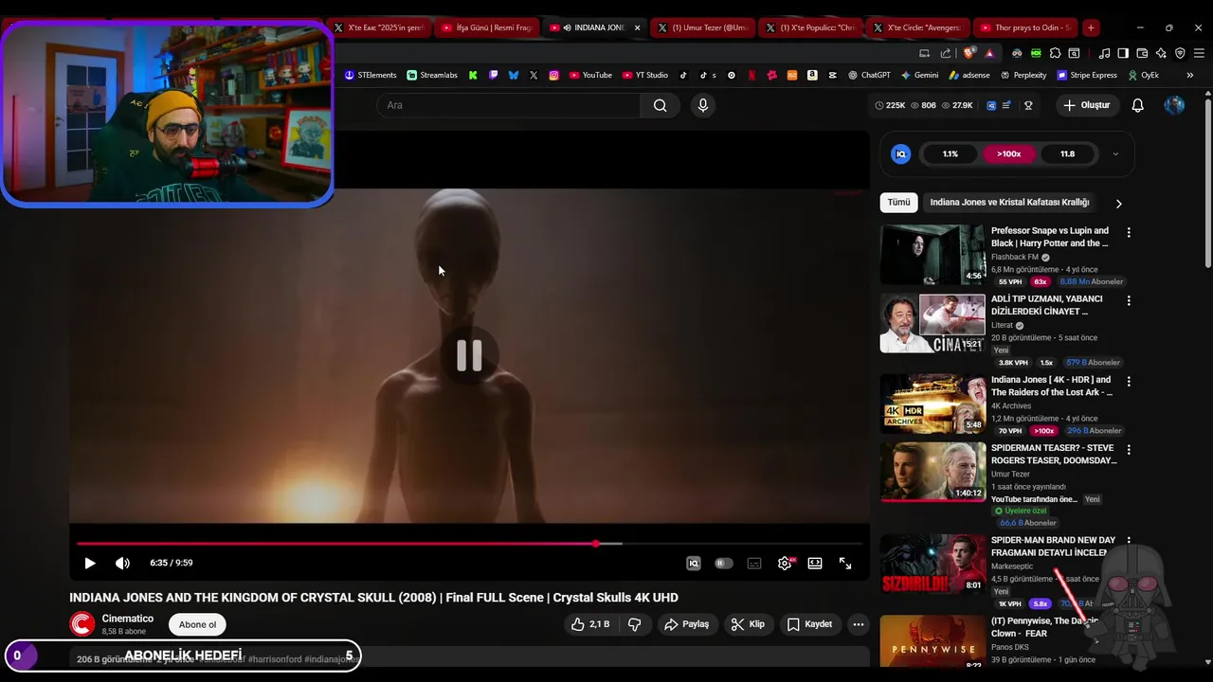Open Streamlabs bookmark
Viewport: 1213px width, 682px height.
pyautogui.click(x=432, y=75)
